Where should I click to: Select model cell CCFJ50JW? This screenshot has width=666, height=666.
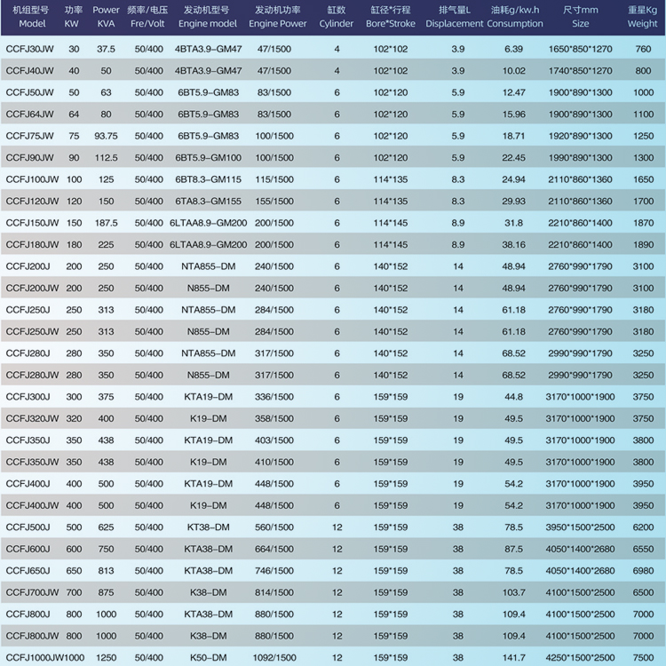29,92
